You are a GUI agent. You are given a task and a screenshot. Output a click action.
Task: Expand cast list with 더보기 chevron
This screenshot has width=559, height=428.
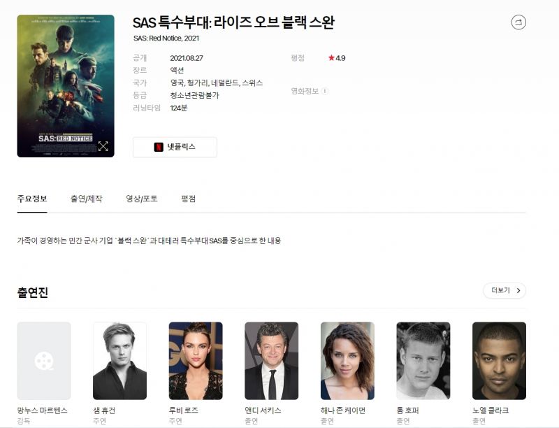pos(504,290)
